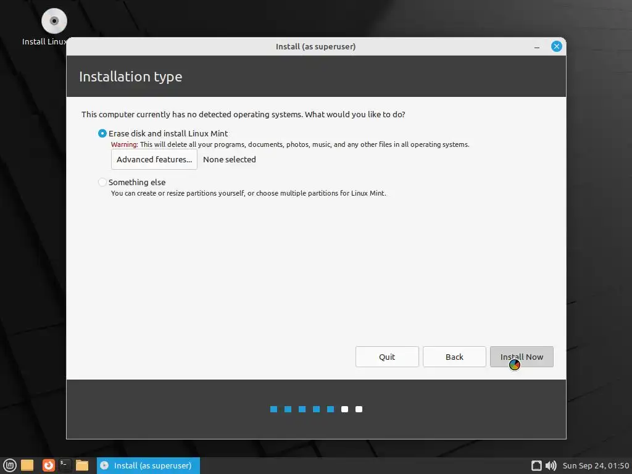Click the deletion warning text

(290, 144)
